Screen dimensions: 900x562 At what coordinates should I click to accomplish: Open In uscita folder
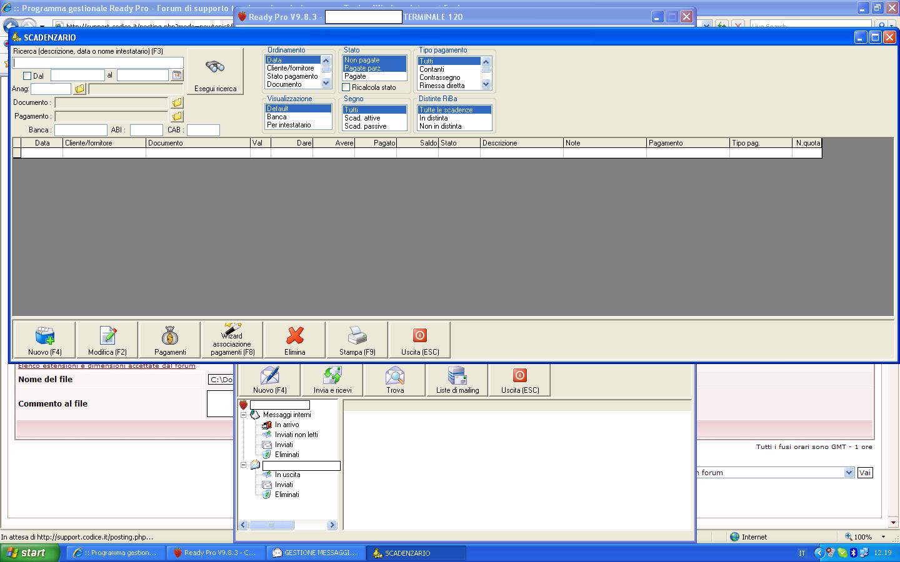pyautogui.click(x=287, y=475)
